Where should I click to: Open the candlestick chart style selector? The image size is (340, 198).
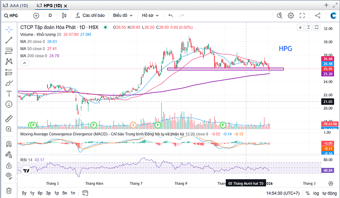[x=64, y=16]
